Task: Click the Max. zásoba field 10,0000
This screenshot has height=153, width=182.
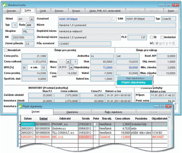Action: pos(167,73)
